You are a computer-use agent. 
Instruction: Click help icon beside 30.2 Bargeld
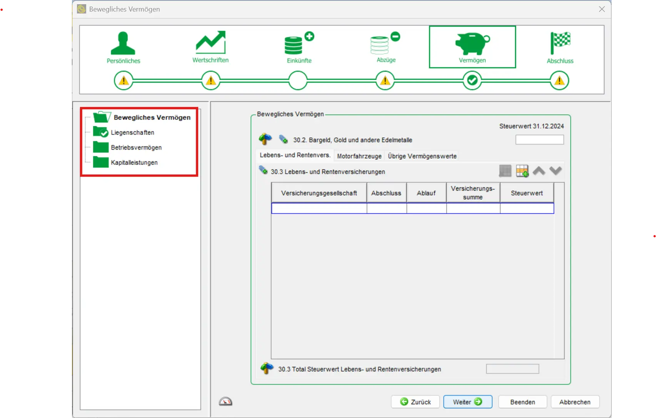pyautogui.click(x=265, y=139)
